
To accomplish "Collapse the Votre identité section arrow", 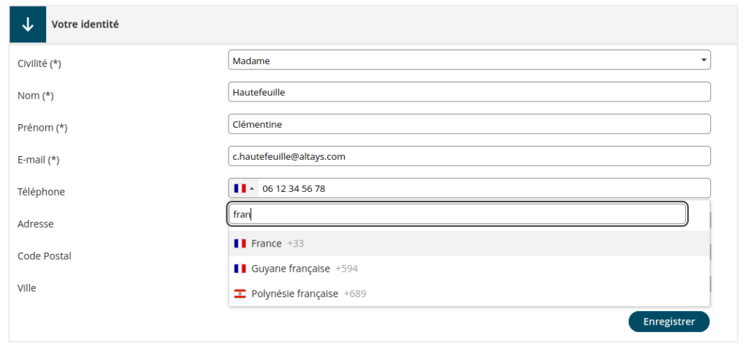I will point(28,25).
